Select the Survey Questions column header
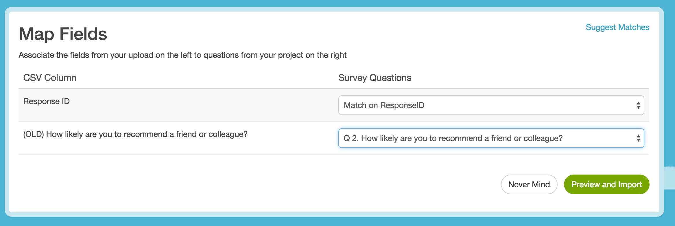This screenshot has height=226, width=675. (x=375, y=78)
